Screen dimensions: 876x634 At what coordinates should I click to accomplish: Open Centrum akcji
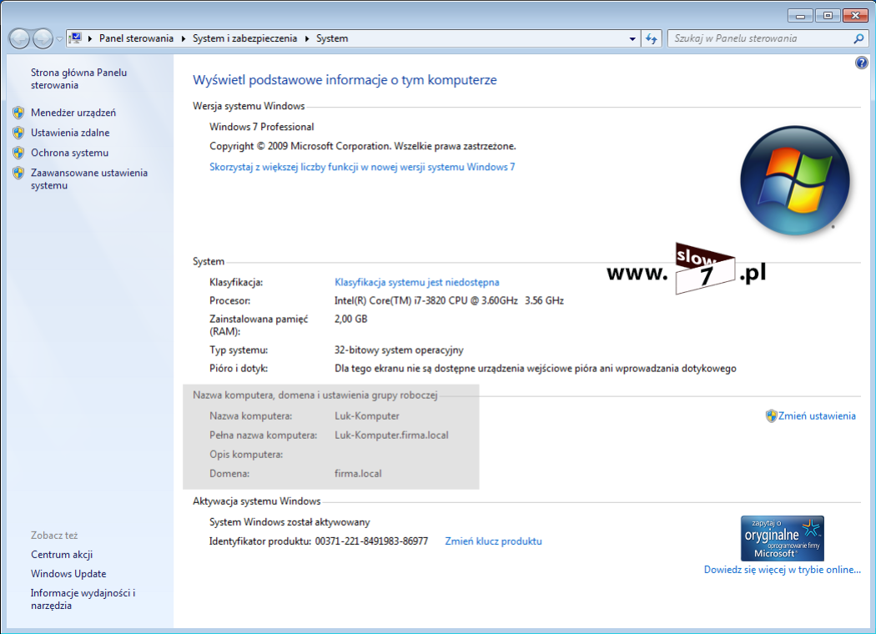coord(62,555)
